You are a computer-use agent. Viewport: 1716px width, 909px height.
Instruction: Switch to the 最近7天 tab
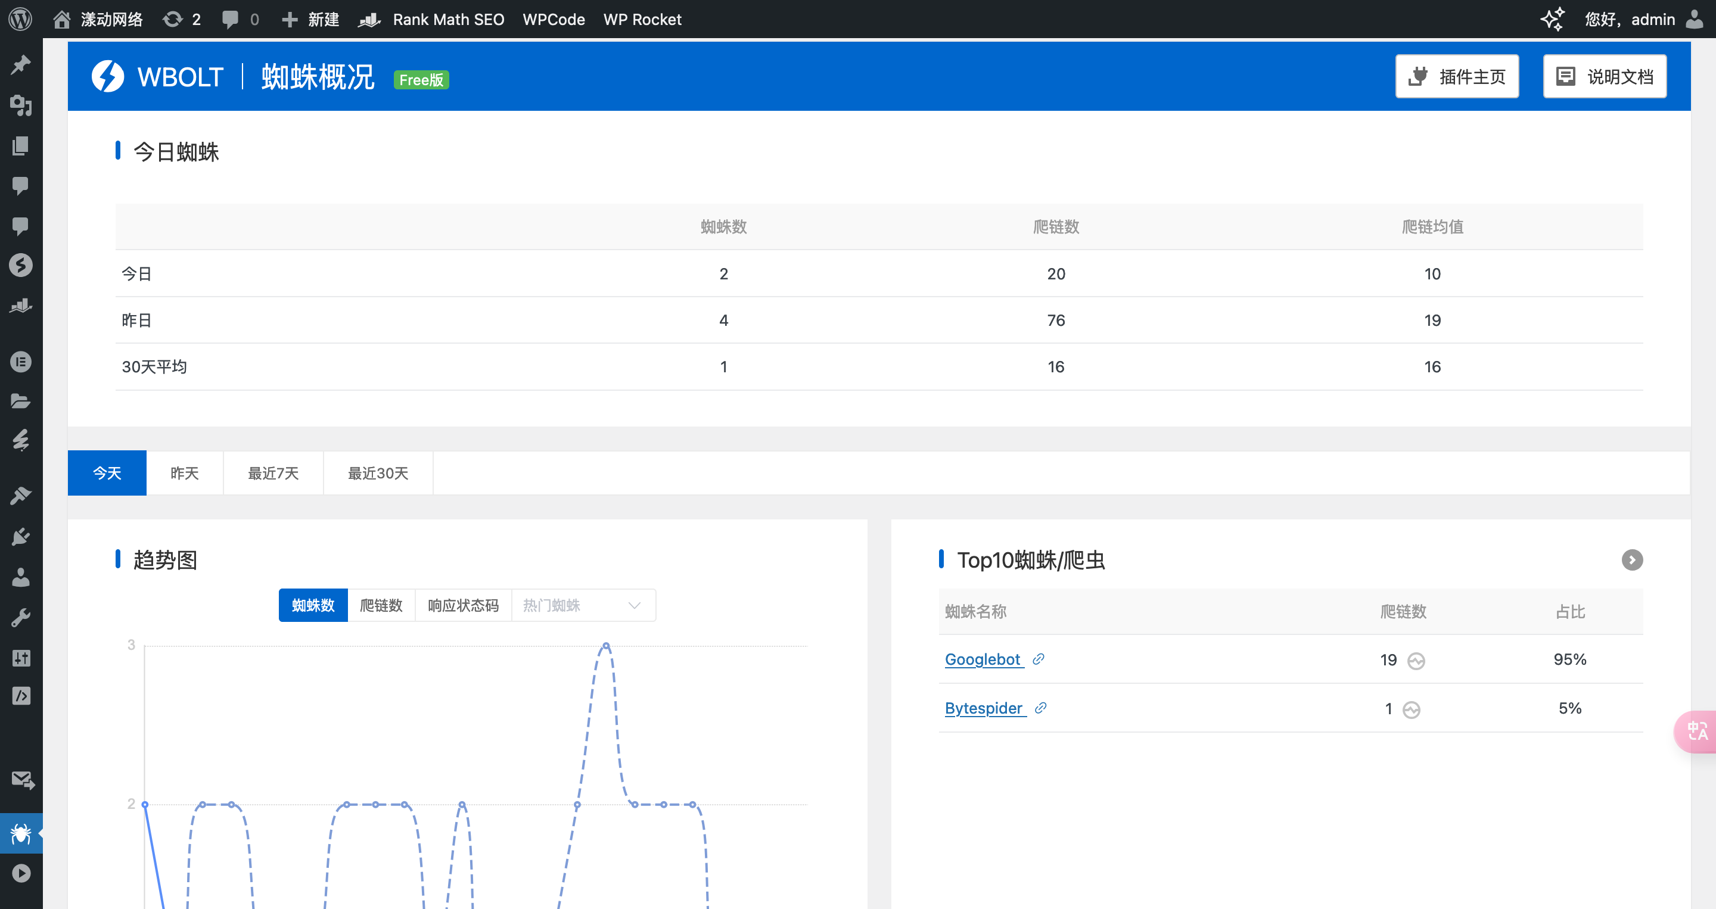tap(273, 473)
